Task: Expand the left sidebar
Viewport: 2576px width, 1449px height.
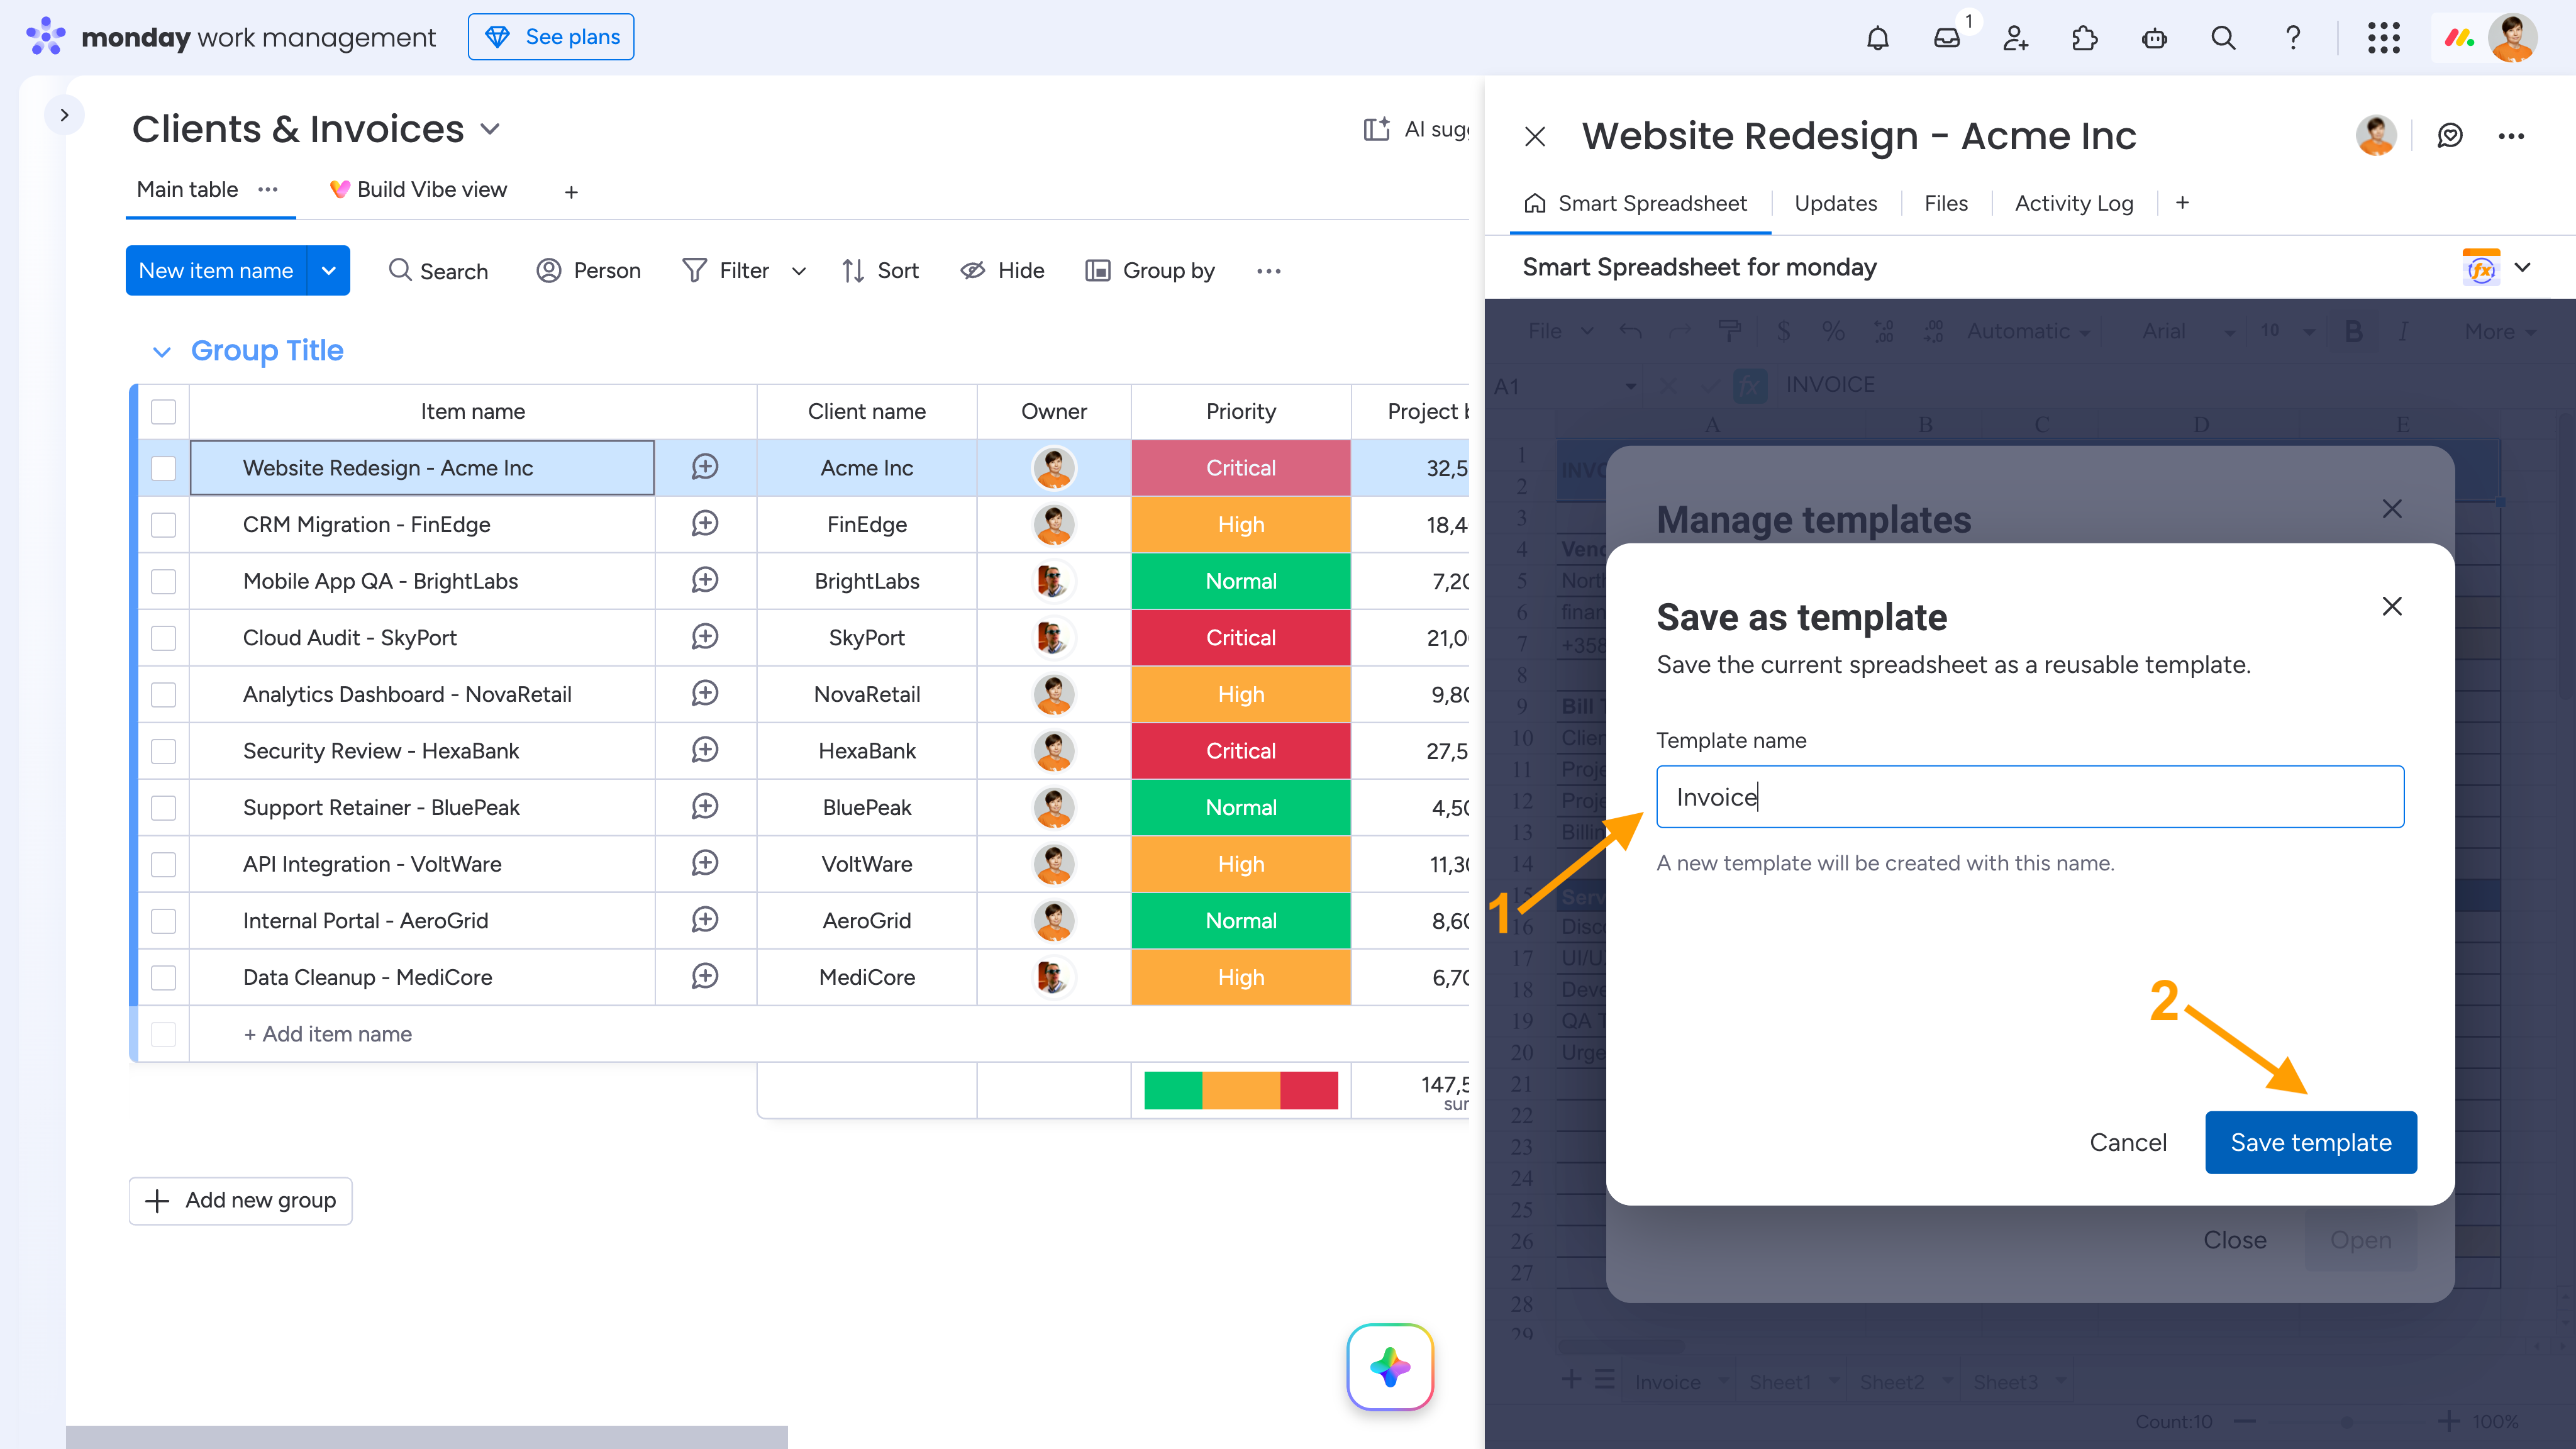Action: [64, 115]
